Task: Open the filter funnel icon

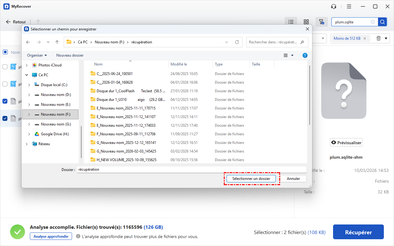Action: coord(321,22)
